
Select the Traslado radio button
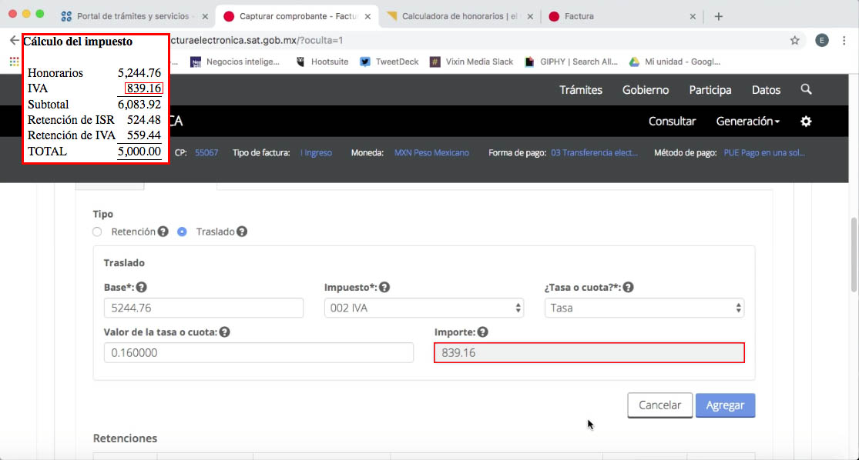(182, 232)
